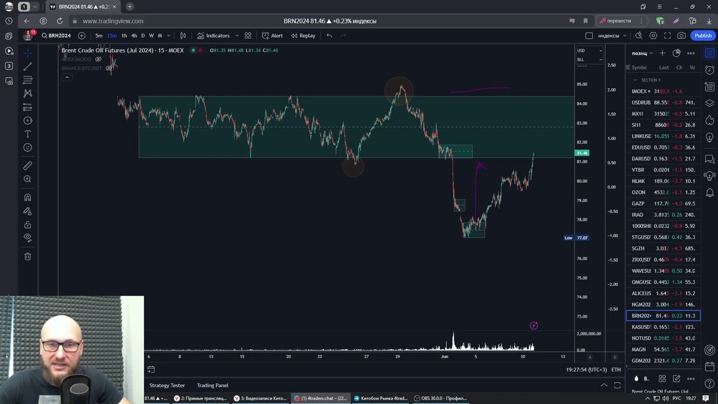The image size is (718, 404).
Task: Collapse SECTION 1 in the watchlist
Action: pos(635,80)
